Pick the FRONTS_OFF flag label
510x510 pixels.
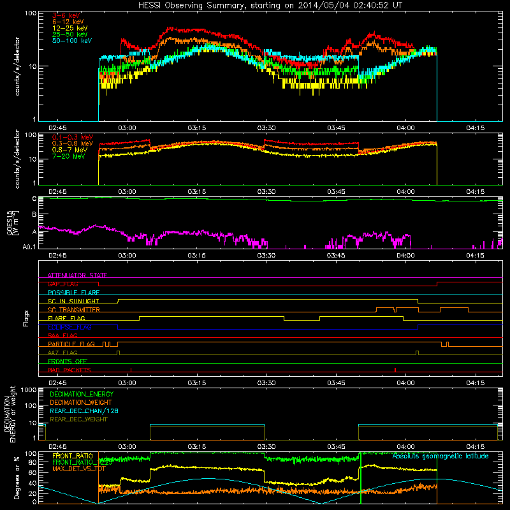tap(68, 361)
